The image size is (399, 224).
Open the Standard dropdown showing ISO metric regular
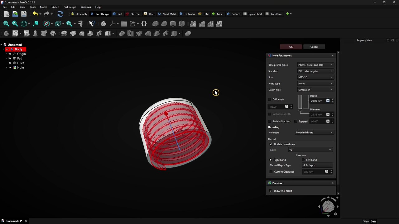tap(315, 71)
